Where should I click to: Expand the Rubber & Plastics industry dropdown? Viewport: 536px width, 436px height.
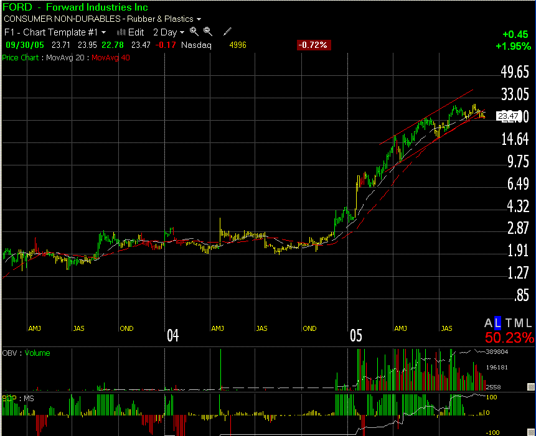pyautogui.click(x=199, y=19)
